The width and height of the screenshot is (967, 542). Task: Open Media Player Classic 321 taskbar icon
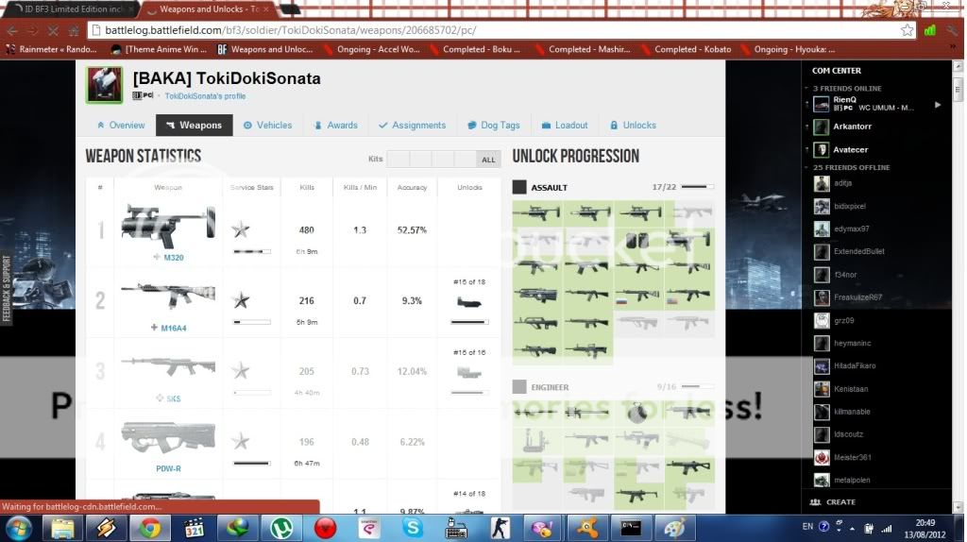(194, 529)
